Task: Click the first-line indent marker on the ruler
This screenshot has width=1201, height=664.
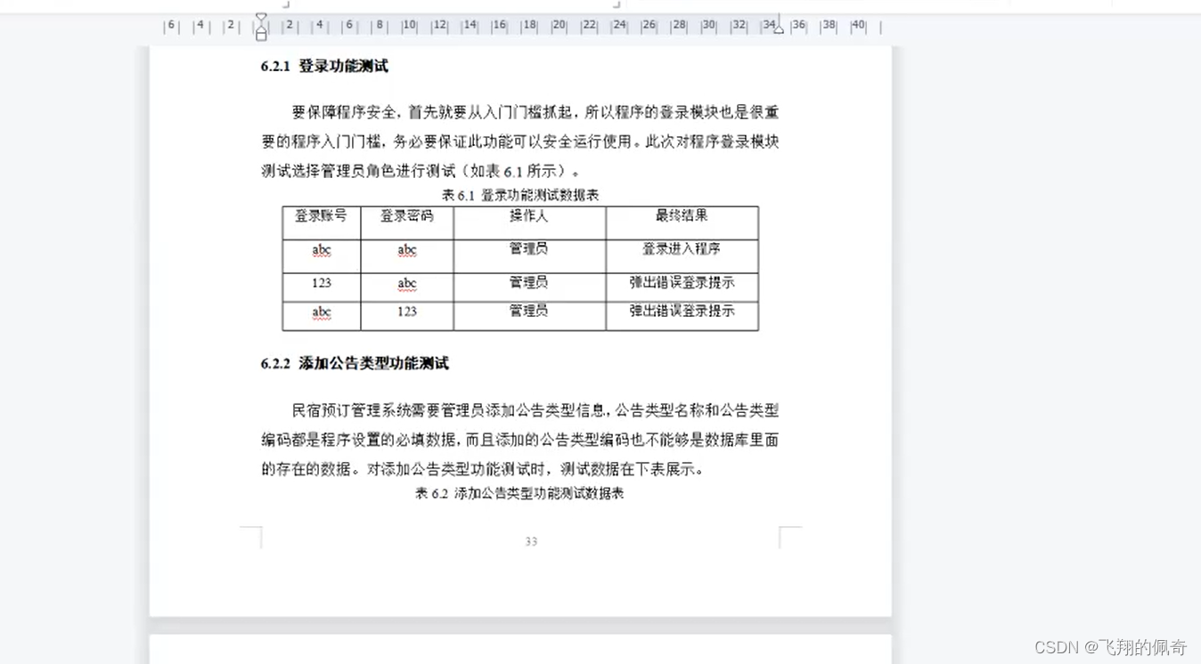Action: point(261,17)
